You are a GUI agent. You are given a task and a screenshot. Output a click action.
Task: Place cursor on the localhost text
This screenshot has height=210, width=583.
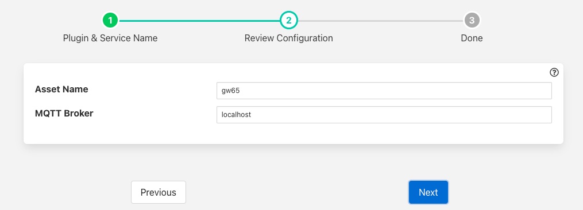pyautogui.click(x=236, y=115)
